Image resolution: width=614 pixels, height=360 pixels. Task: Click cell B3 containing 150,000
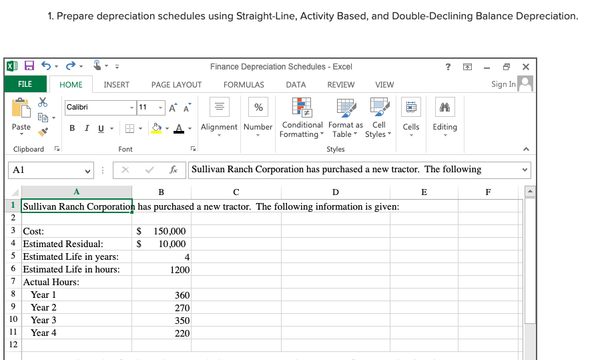162,231
